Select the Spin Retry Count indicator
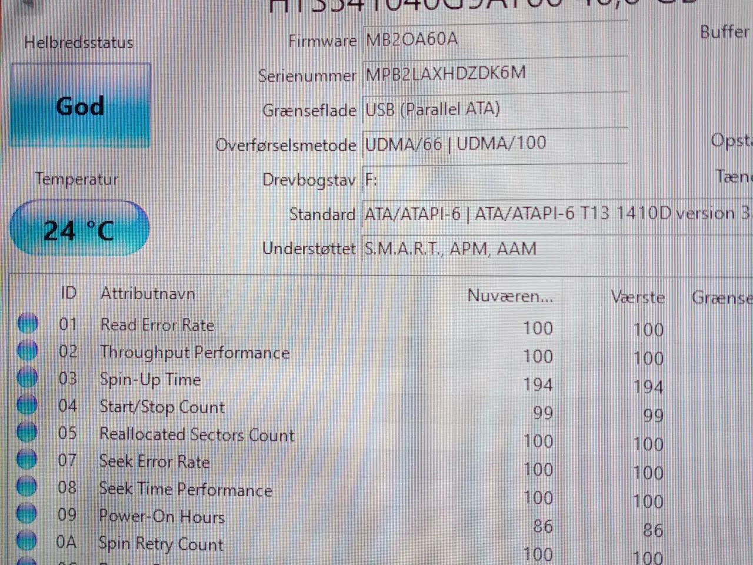Image resolution: width=753 pixels, height=565 pixels. pyautogui.click(x=27, y=541)
